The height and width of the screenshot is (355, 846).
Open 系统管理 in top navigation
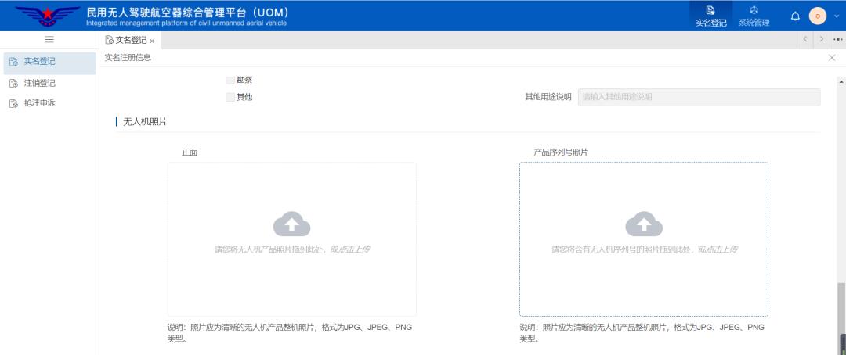point(754,16)
